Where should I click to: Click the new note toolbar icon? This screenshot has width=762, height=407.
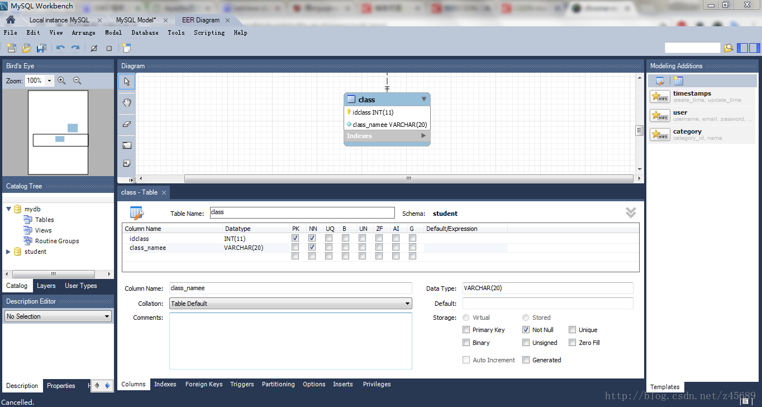click(x=126, y=48)
